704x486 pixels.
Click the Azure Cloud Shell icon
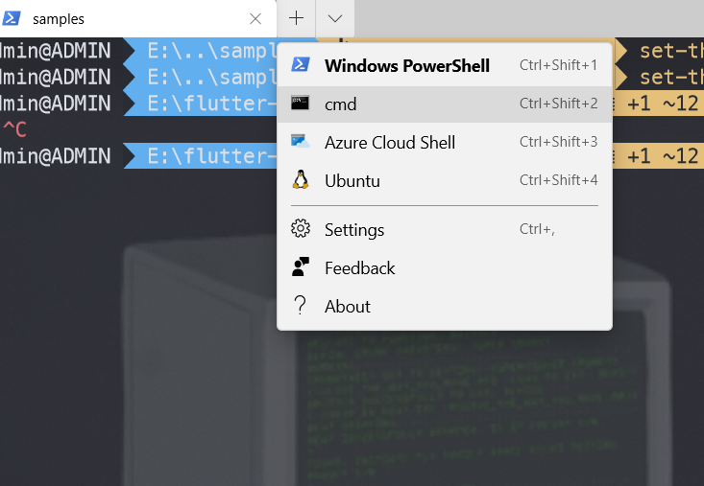point(301,142)
